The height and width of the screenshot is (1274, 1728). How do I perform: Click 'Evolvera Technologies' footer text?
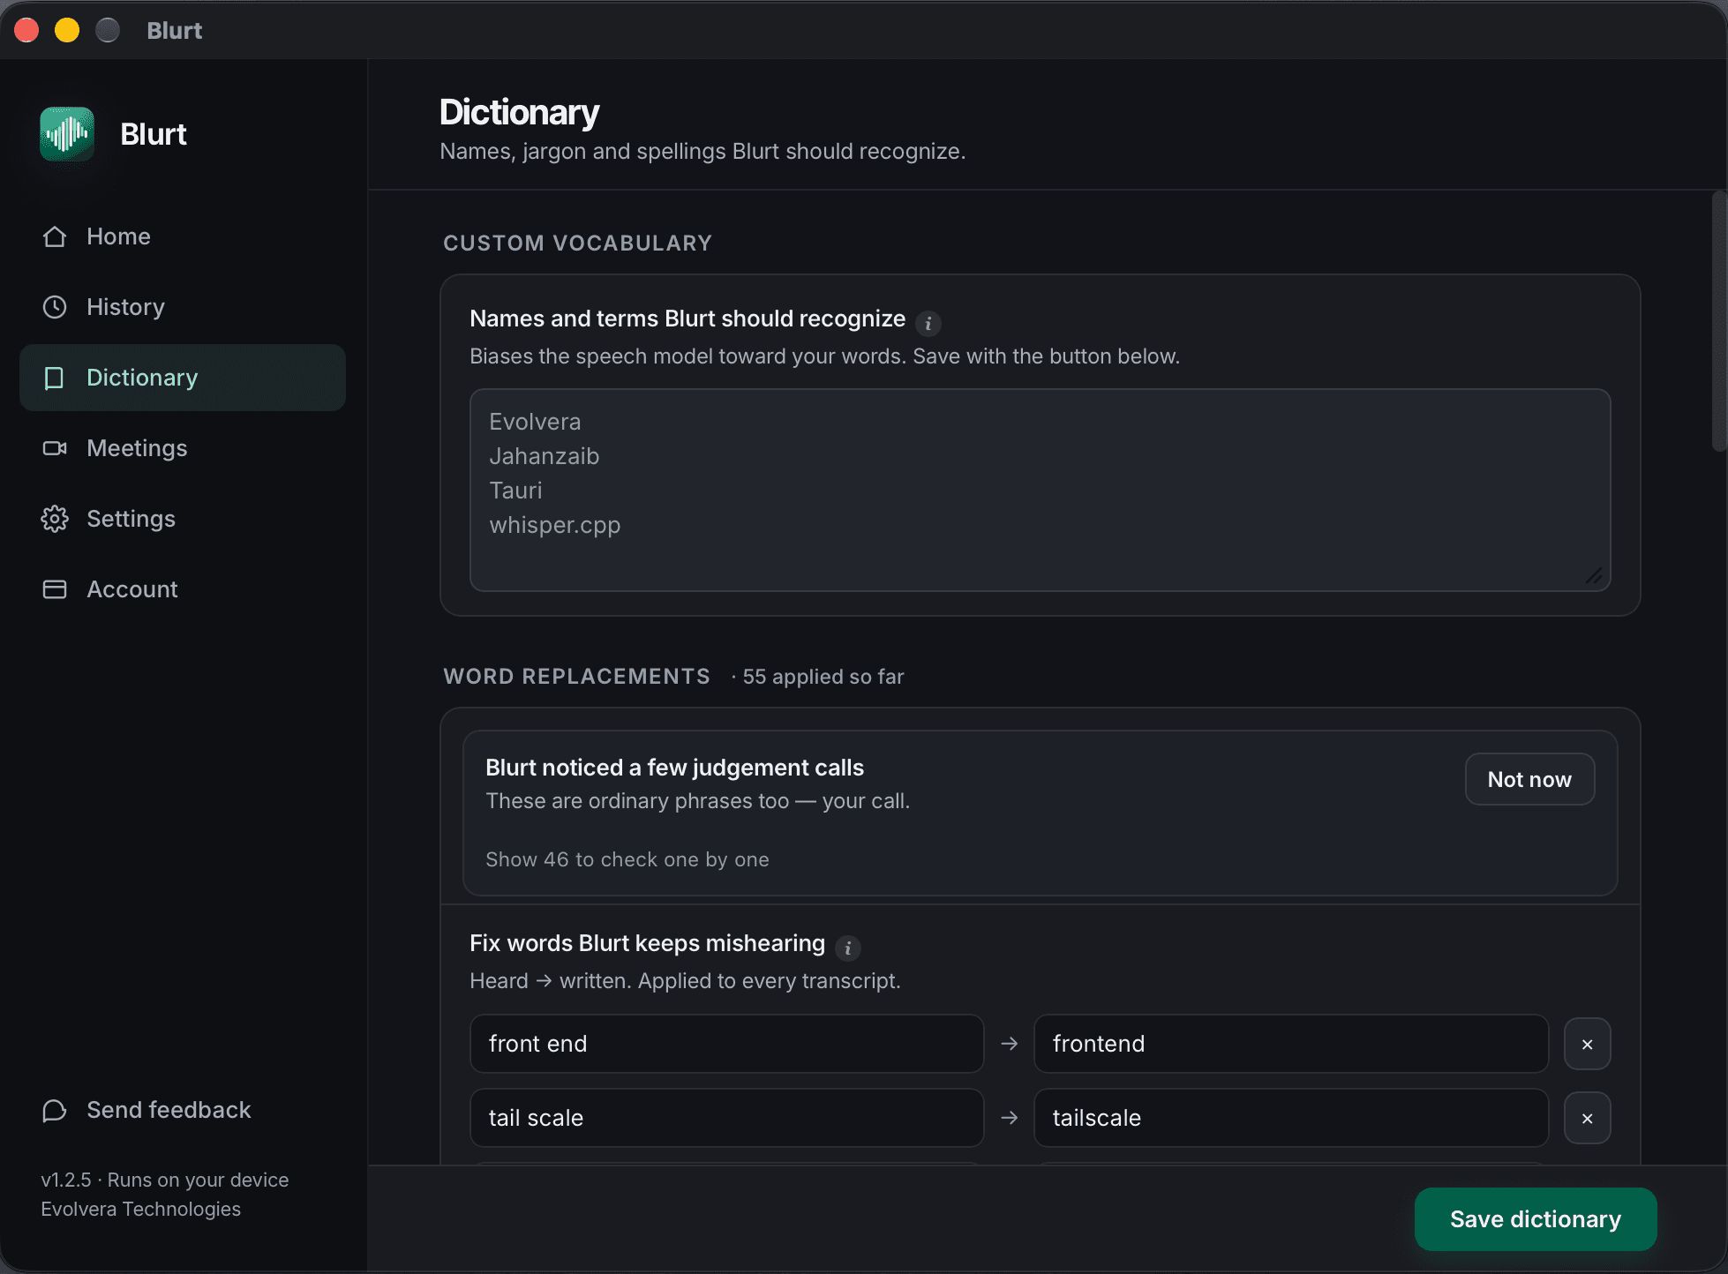[140, 1209]
